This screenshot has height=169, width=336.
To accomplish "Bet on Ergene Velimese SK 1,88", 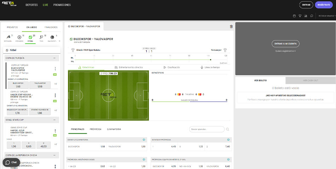I will [40, 111].
